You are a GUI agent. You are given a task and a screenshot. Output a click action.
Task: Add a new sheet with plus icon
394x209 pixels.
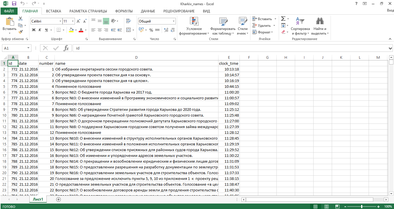tap(59, 199)
